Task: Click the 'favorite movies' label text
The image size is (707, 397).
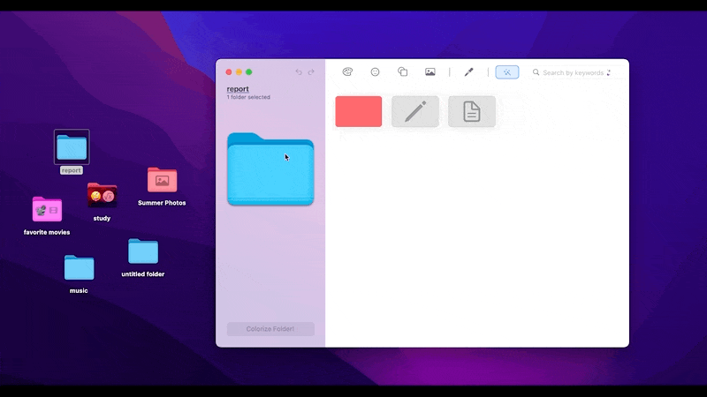Action: tap(47, 232)
